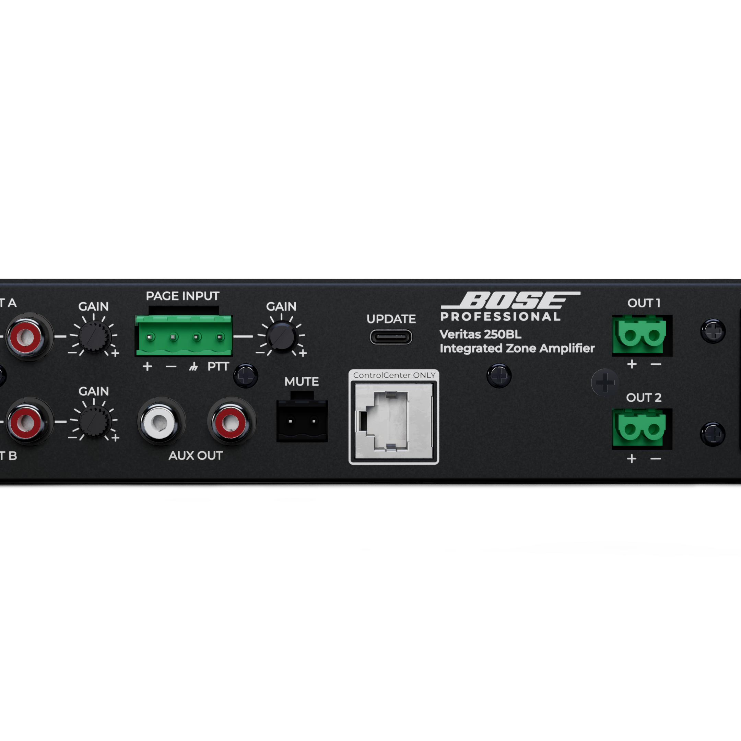The height and width of the screenshot is (741, 741).
Task: Click the plus sign below OUT 1 terminal
Action: coord(632,364)
